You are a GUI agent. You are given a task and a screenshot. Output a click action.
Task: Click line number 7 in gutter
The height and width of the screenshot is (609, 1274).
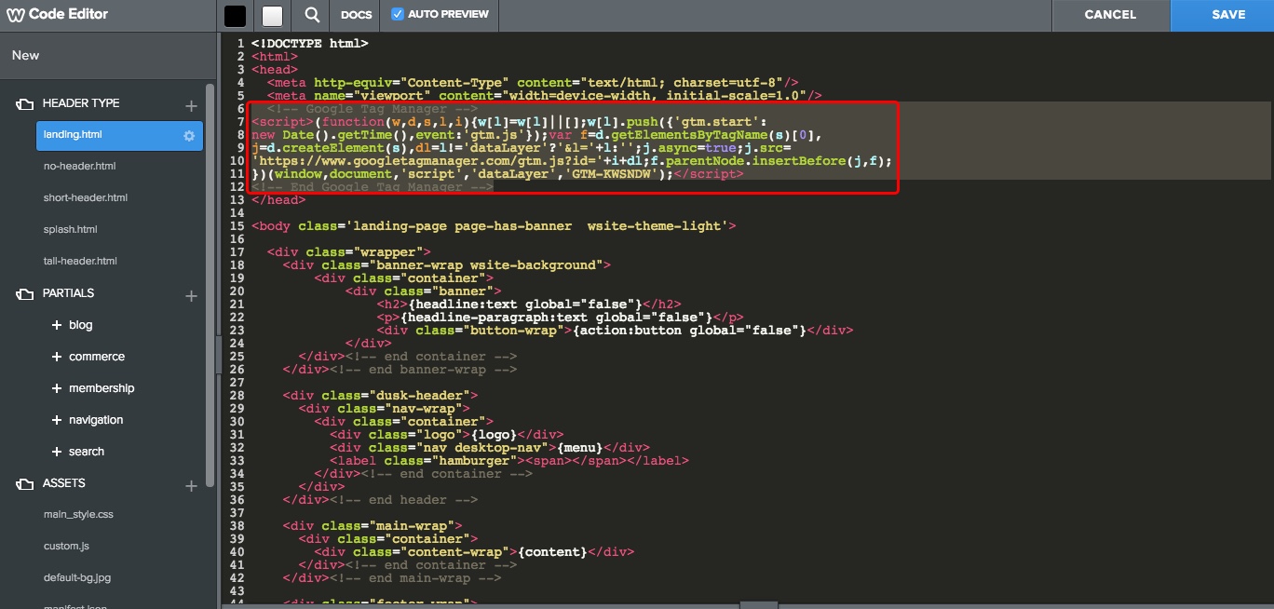coord(240,122)
